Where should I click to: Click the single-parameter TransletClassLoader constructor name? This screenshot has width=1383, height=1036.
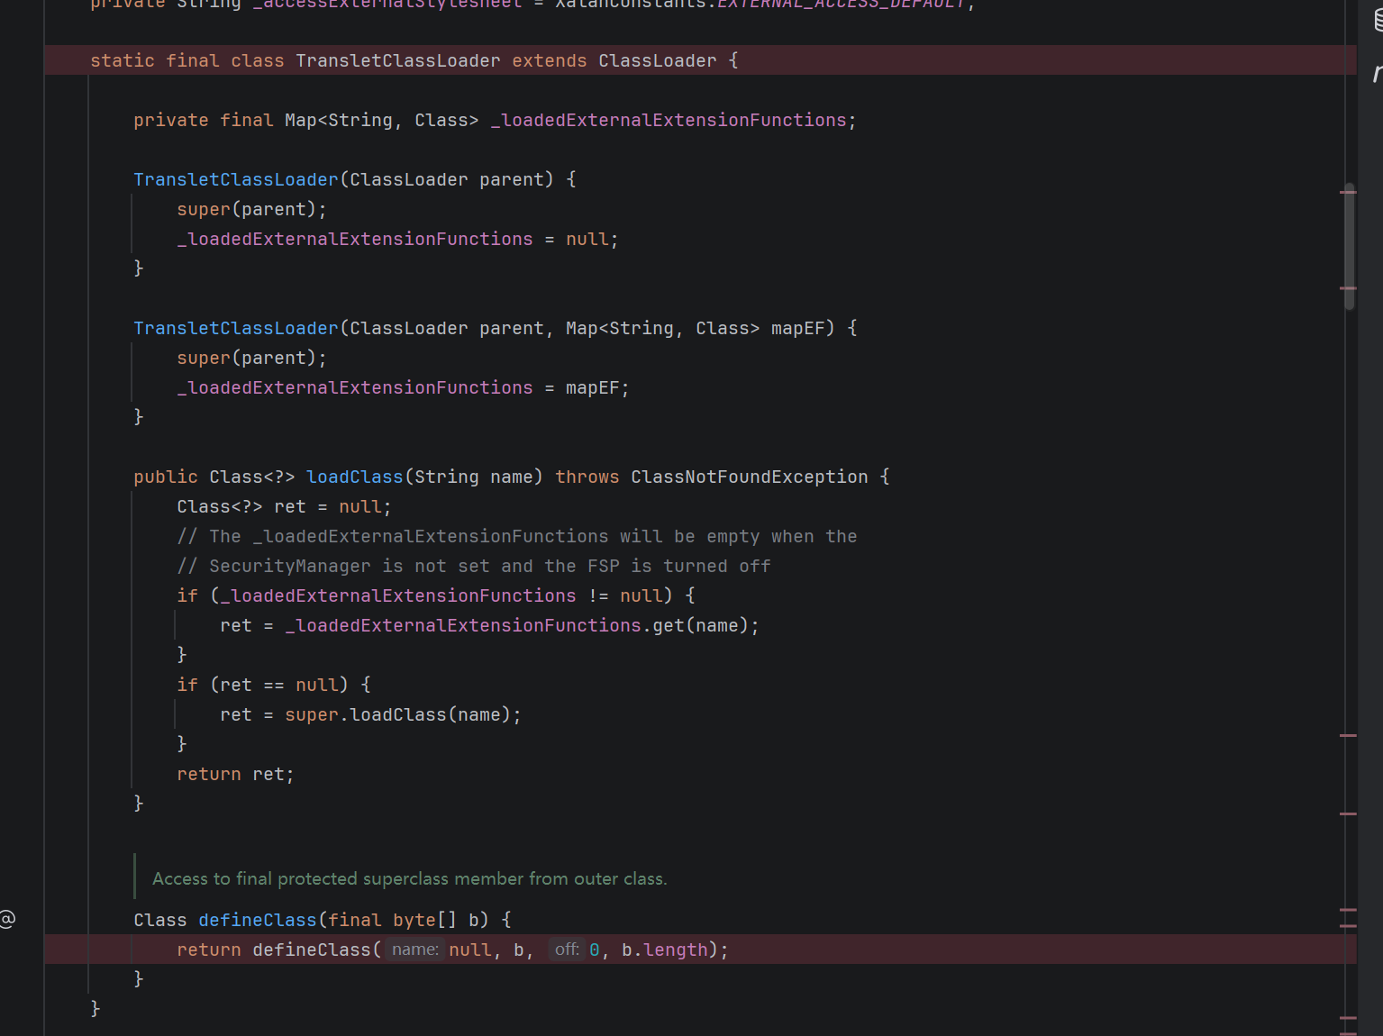click(x=235, y=179)
